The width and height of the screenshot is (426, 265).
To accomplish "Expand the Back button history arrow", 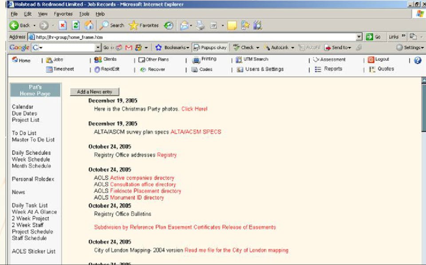I will (35, 26).
